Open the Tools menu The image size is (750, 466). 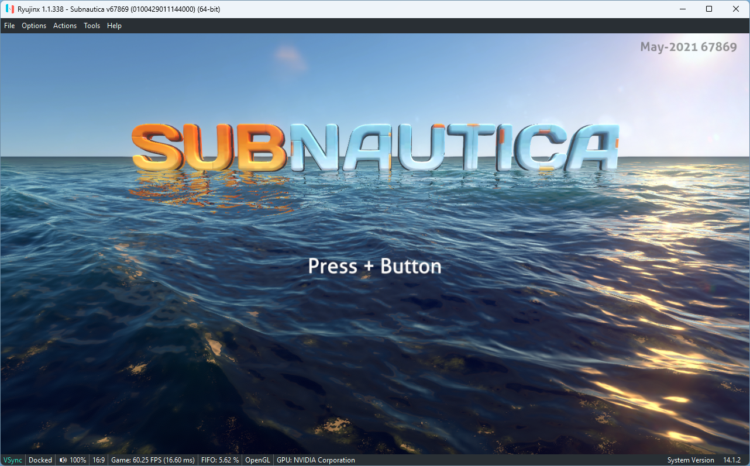(x=91, y=25)
